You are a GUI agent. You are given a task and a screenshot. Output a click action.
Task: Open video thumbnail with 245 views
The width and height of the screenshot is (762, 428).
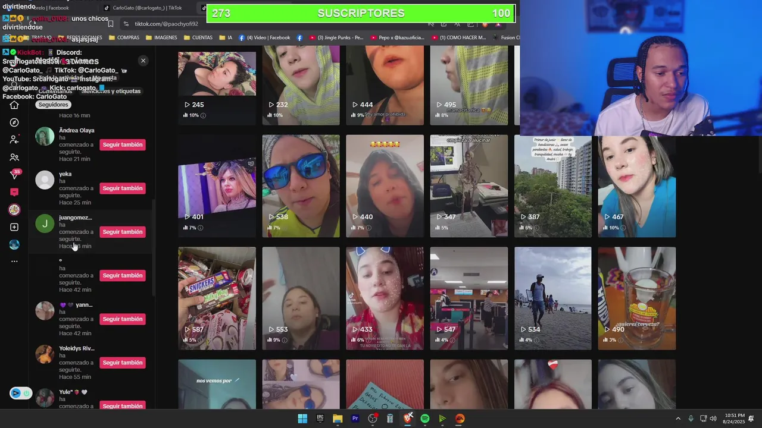[x=217, y=86]
